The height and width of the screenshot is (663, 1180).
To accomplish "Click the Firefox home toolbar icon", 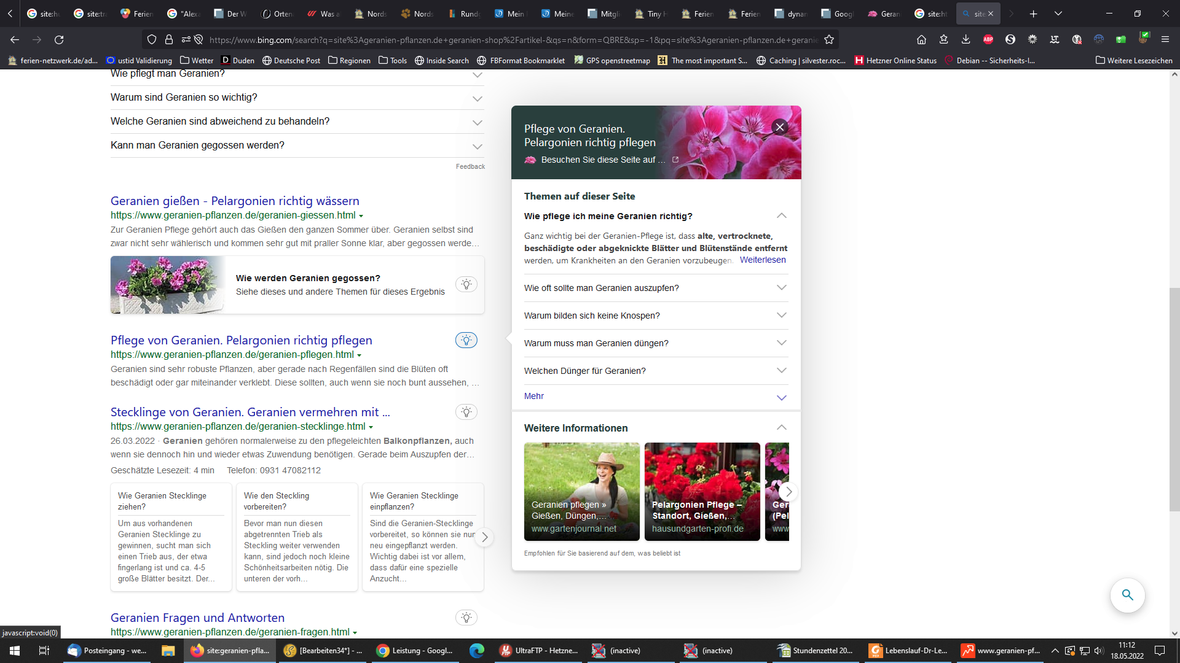I will [x=921, y=40].
